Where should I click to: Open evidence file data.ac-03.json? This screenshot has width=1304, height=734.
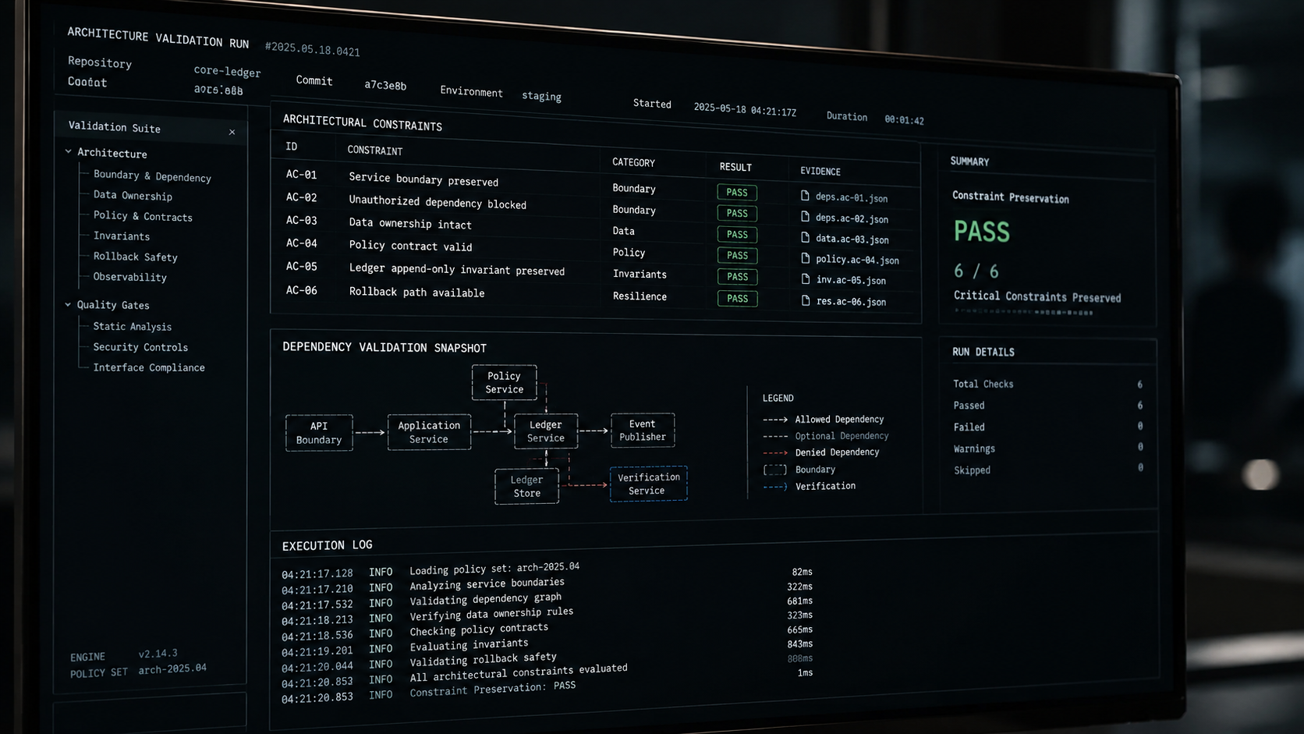852,239
